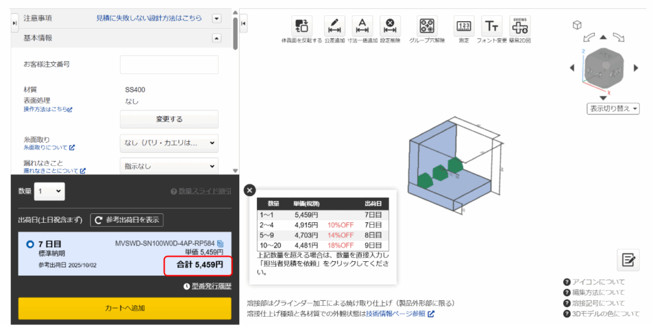This screenshot has height=325, width=653.
Task: Open the 糸面取り dropdown
Action: tap(169, 143)
